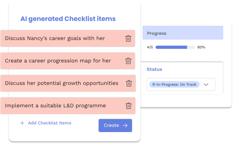The image size is (233, 144).
Task: Delete the L&D programme checklist item
Action: click(129, 106)
